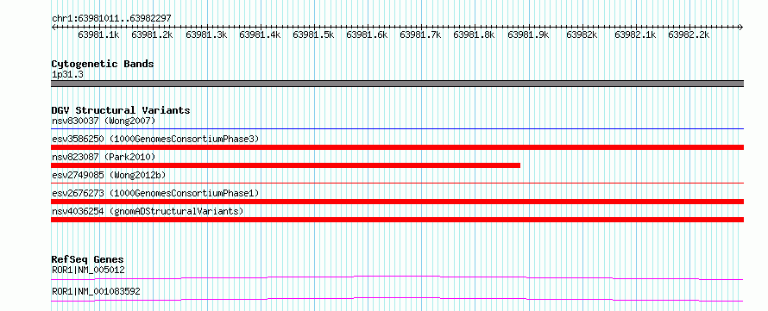This screenshot has width=768, height=311.
Task: Open nsv830037 (Wong2007) variant label
Action: (104, 121)
